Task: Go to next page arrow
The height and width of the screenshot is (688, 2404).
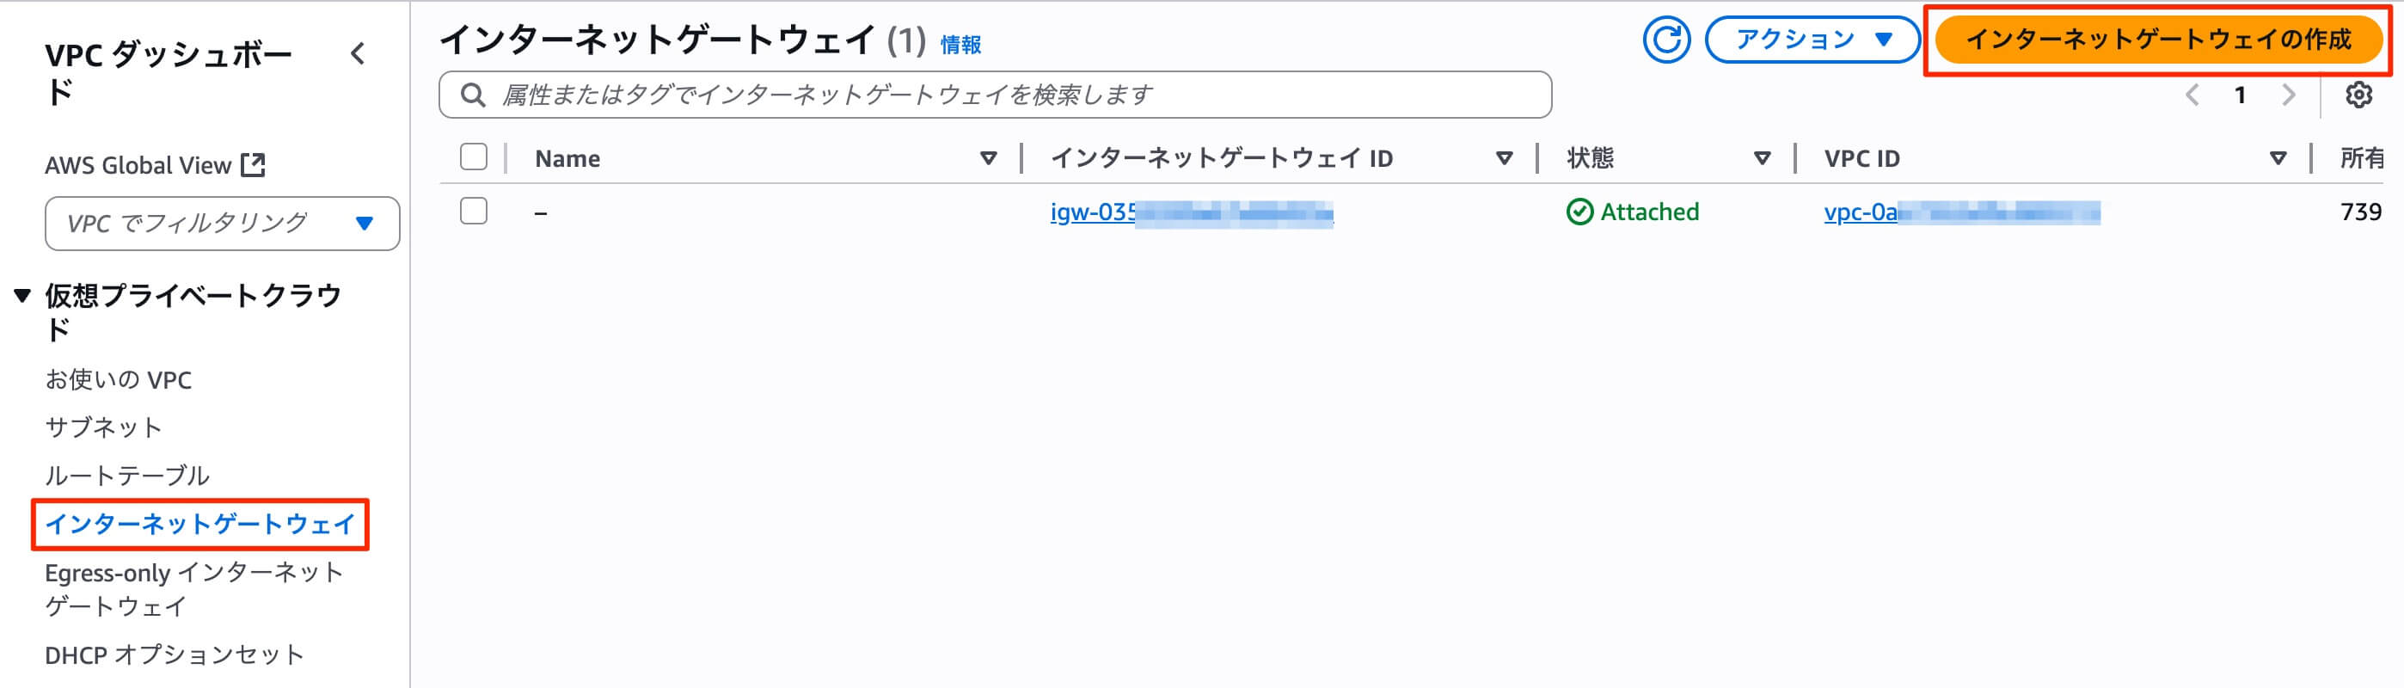Action: (x=2288, y=95)
